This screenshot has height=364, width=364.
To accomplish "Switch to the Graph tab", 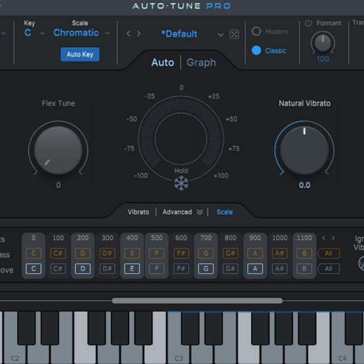I will click(201, 63).
